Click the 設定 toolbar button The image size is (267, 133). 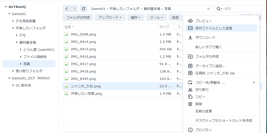click(175, 17)
